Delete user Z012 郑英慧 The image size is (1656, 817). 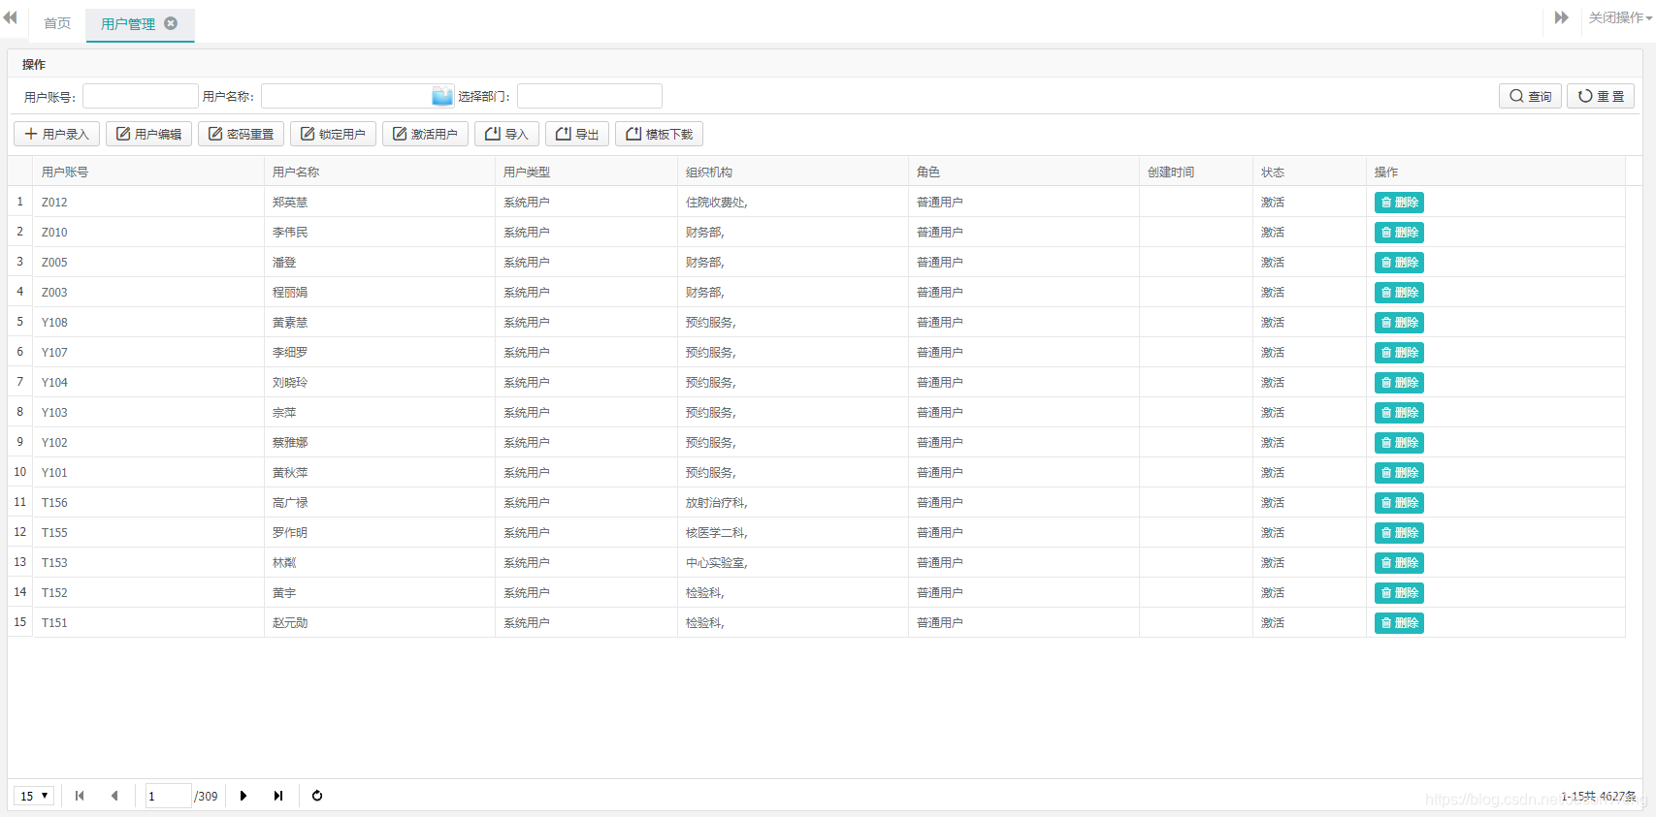(1399, 203)
